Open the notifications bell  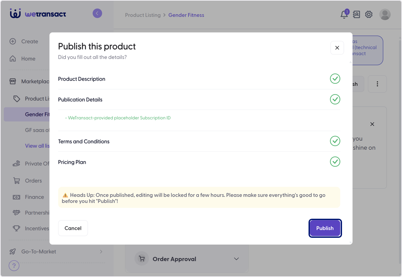point(344,14)
